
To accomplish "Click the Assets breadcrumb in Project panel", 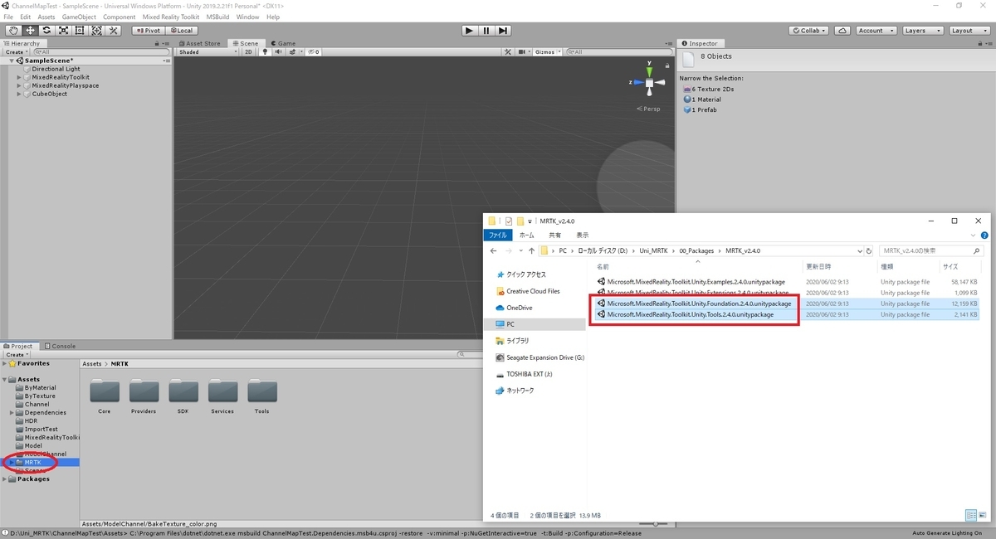I will [91, 364].
